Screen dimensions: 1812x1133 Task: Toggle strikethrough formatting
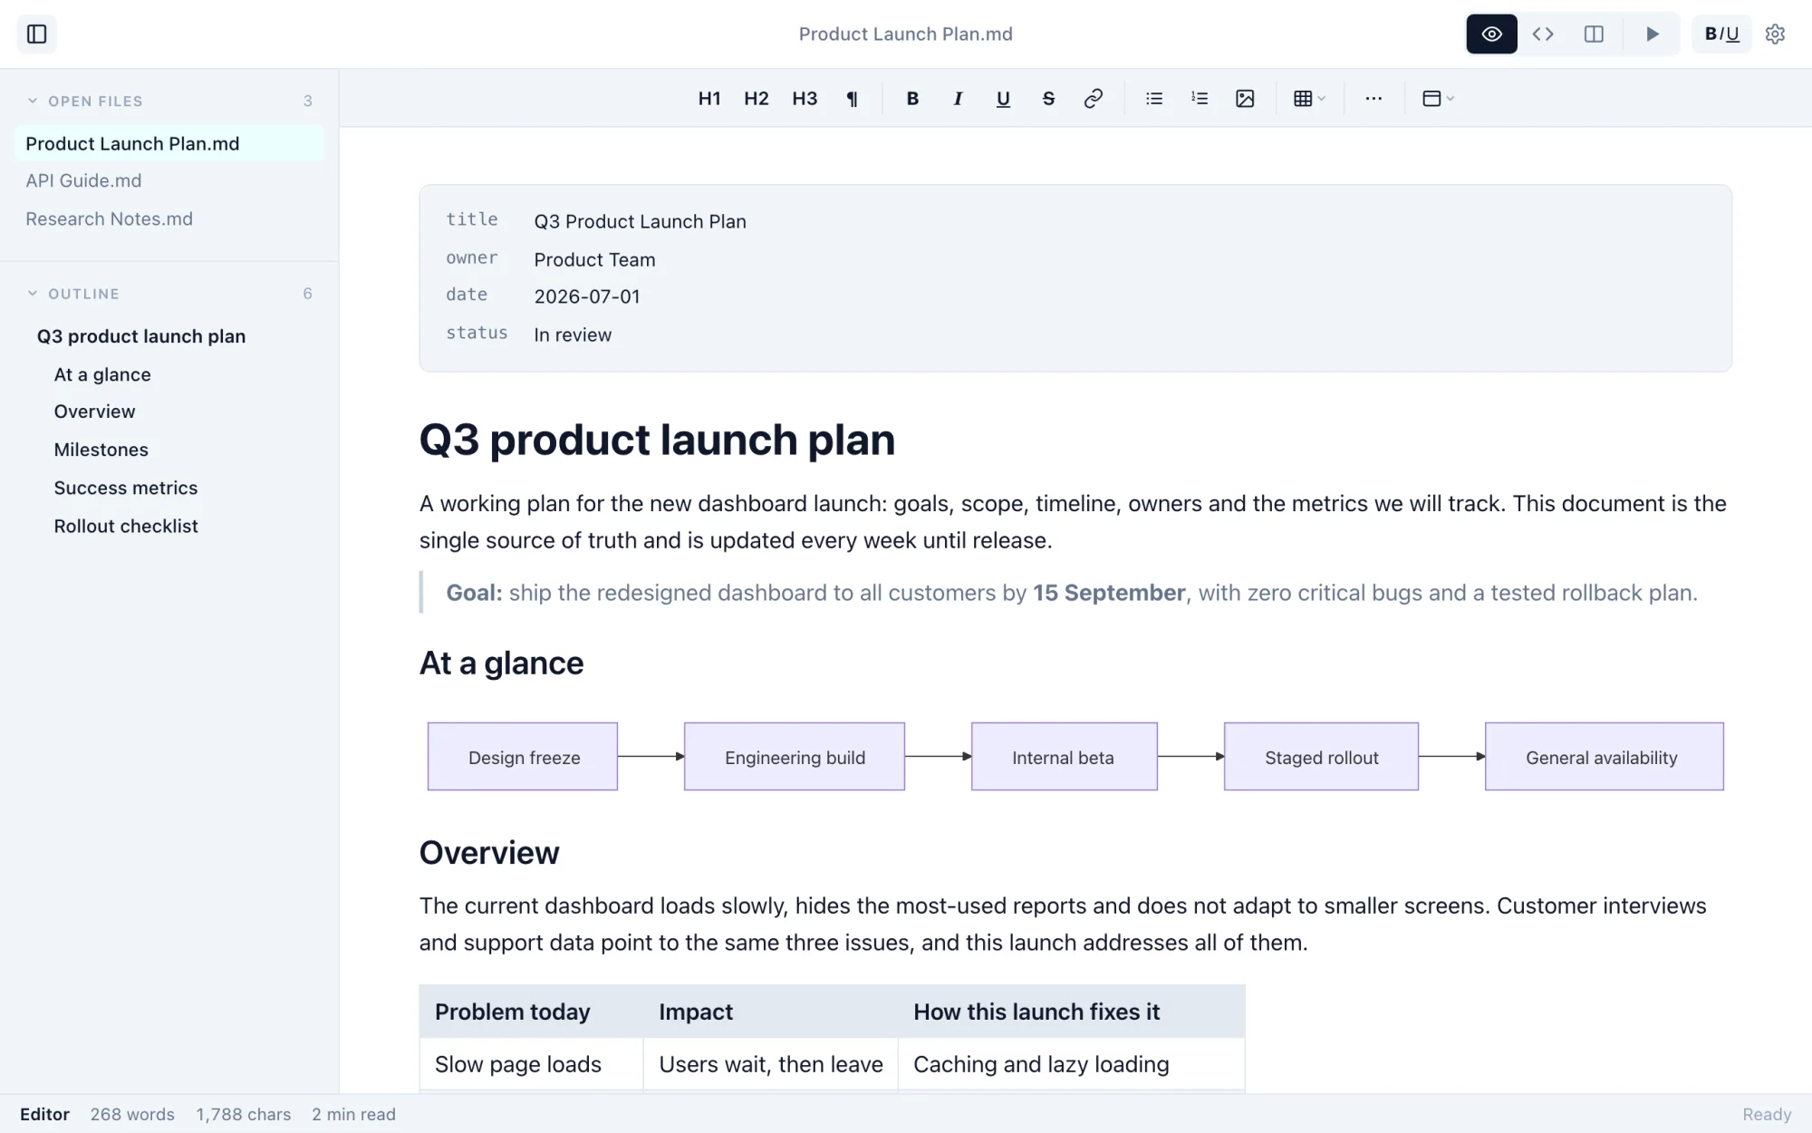click(x=1048, y=99)
